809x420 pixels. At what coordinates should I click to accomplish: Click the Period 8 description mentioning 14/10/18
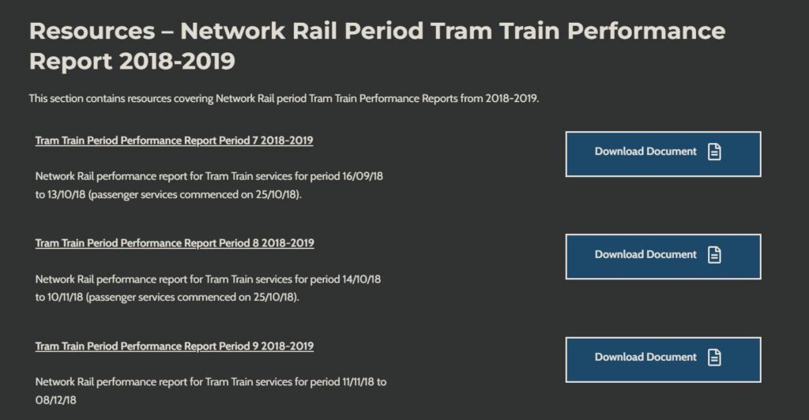[209, 279]
